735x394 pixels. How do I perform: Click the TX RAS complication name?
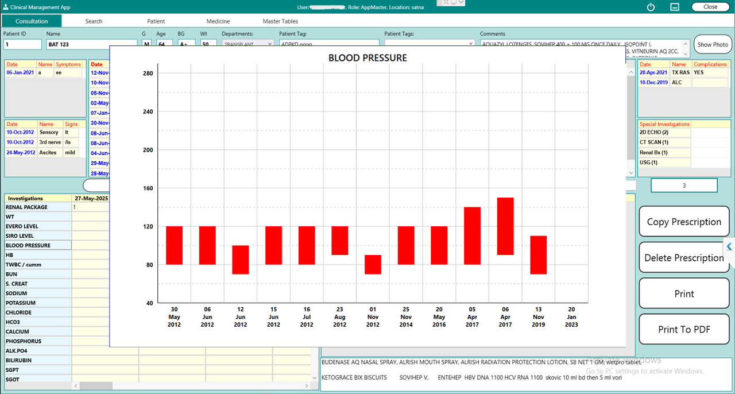click(x=681, y=73)
